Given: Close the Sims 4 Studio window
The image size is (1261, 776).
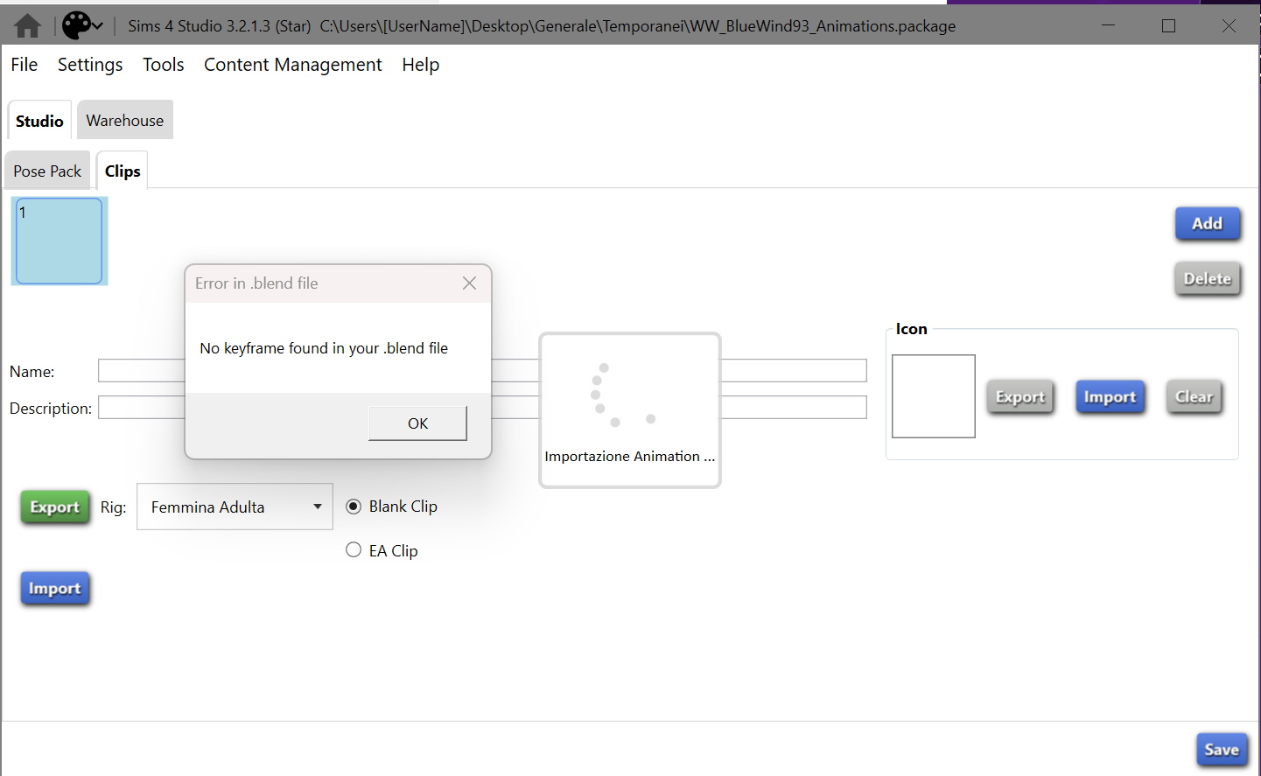Looking at the screenshot, I should click(x=1229, y=26).
